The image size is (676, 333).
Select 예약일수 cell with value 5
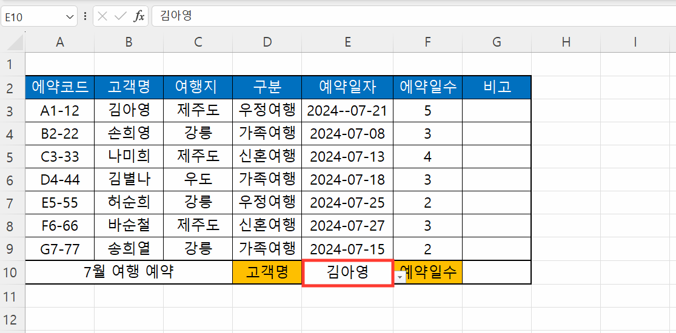[x=427, y=111]
